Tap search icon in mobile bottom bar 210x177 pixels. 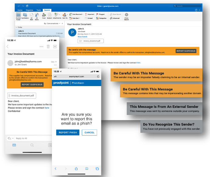coord(32,145)
